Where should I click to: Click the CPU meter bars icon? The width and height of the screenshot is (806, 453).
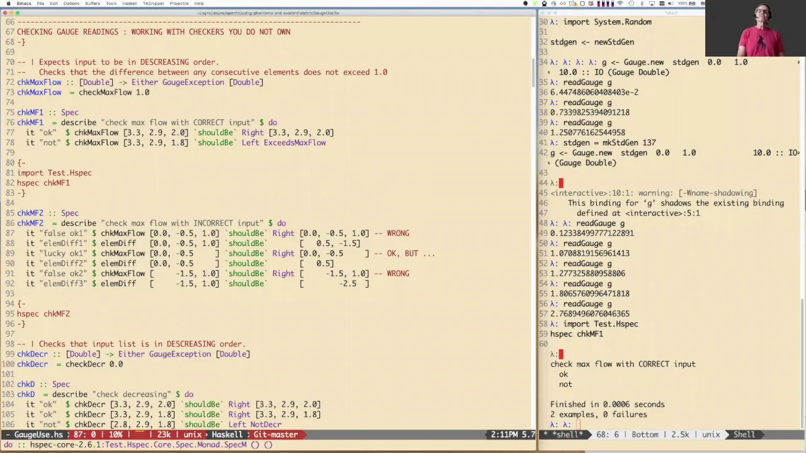606,3
